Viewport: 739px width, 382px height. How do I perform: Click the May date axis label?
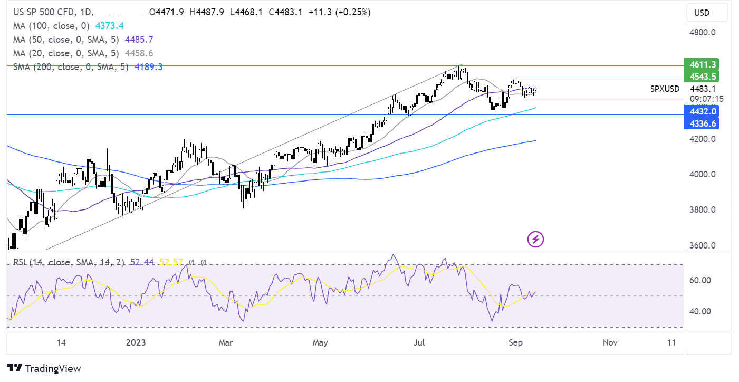pyautogui.click(x=320, y=342)
